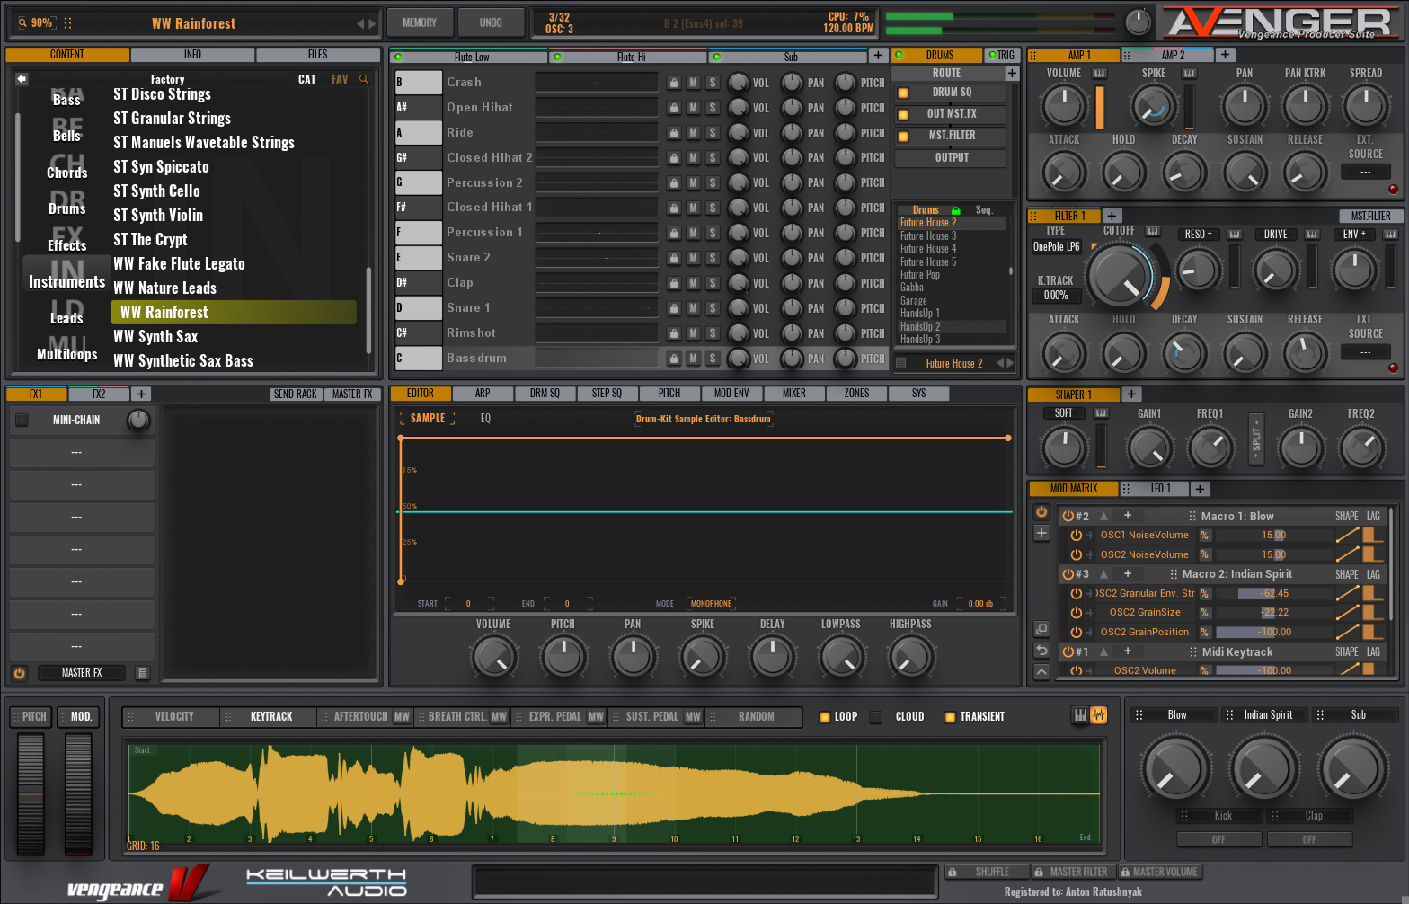Click the search magnifier in preset browser
The height and width of the screenshot is (904, 1409).
364,79
